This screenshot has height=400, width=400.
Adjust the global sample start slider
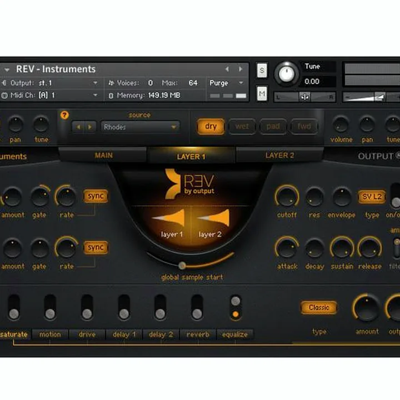tap(182, 266)
